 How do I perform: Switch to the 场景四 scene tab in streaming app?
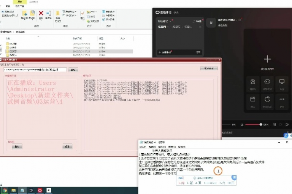click(162, 27)
